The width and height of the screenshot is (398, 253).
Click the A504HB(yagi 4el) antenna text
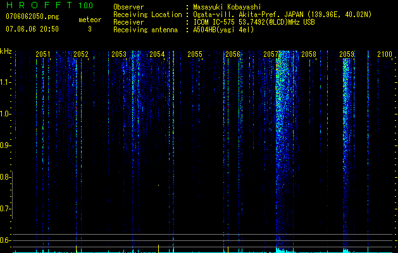pyautogui.click(x=223, y=30)
